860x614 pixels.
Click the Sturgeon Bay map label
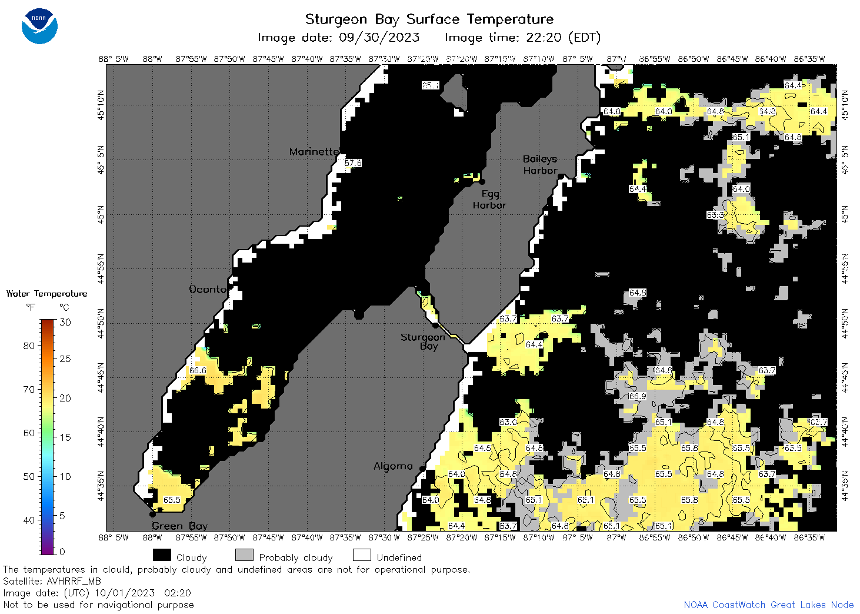422,341
